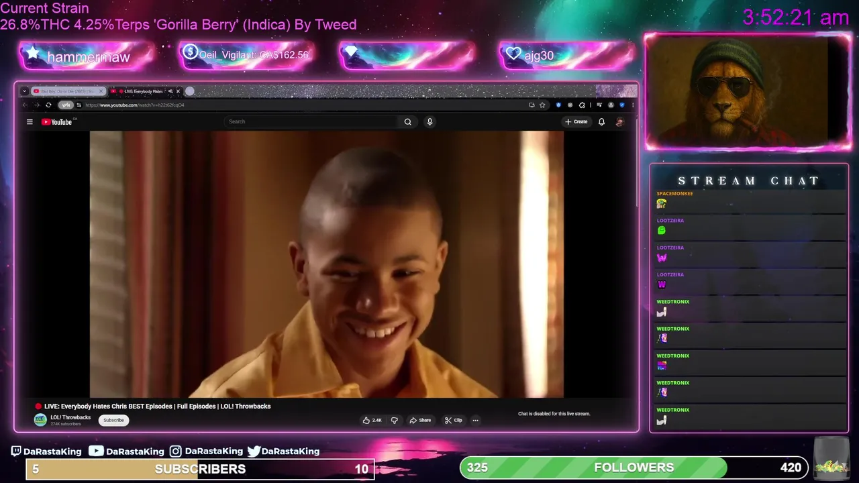859x483 pixels.
Task: Go forward in the browser
Action: (x=37, y=105)
